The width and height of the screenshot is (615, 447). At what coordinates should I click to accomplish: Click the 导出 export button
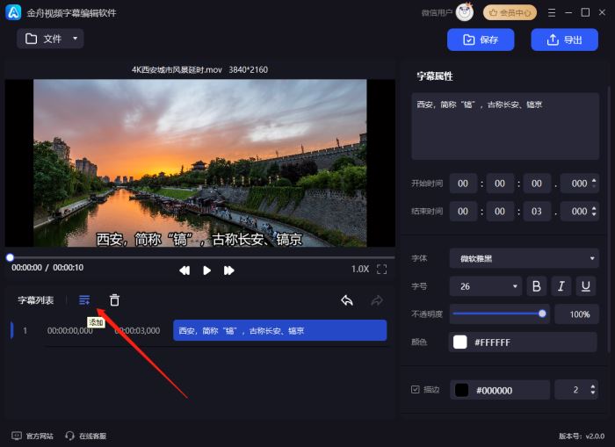[x=564, y=40]
